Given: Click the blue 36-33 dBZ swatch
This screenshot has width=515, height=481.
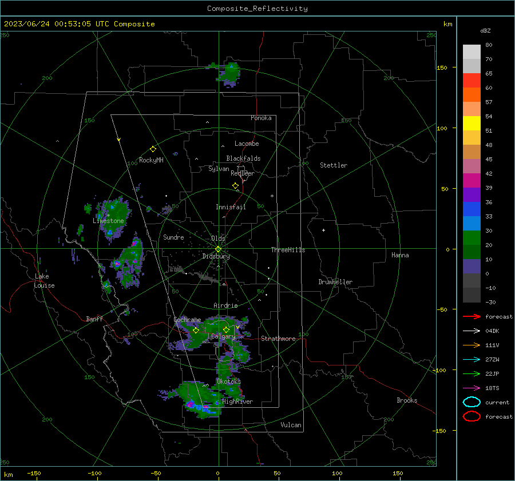Looking at the screenshot, I should point(472,209).
